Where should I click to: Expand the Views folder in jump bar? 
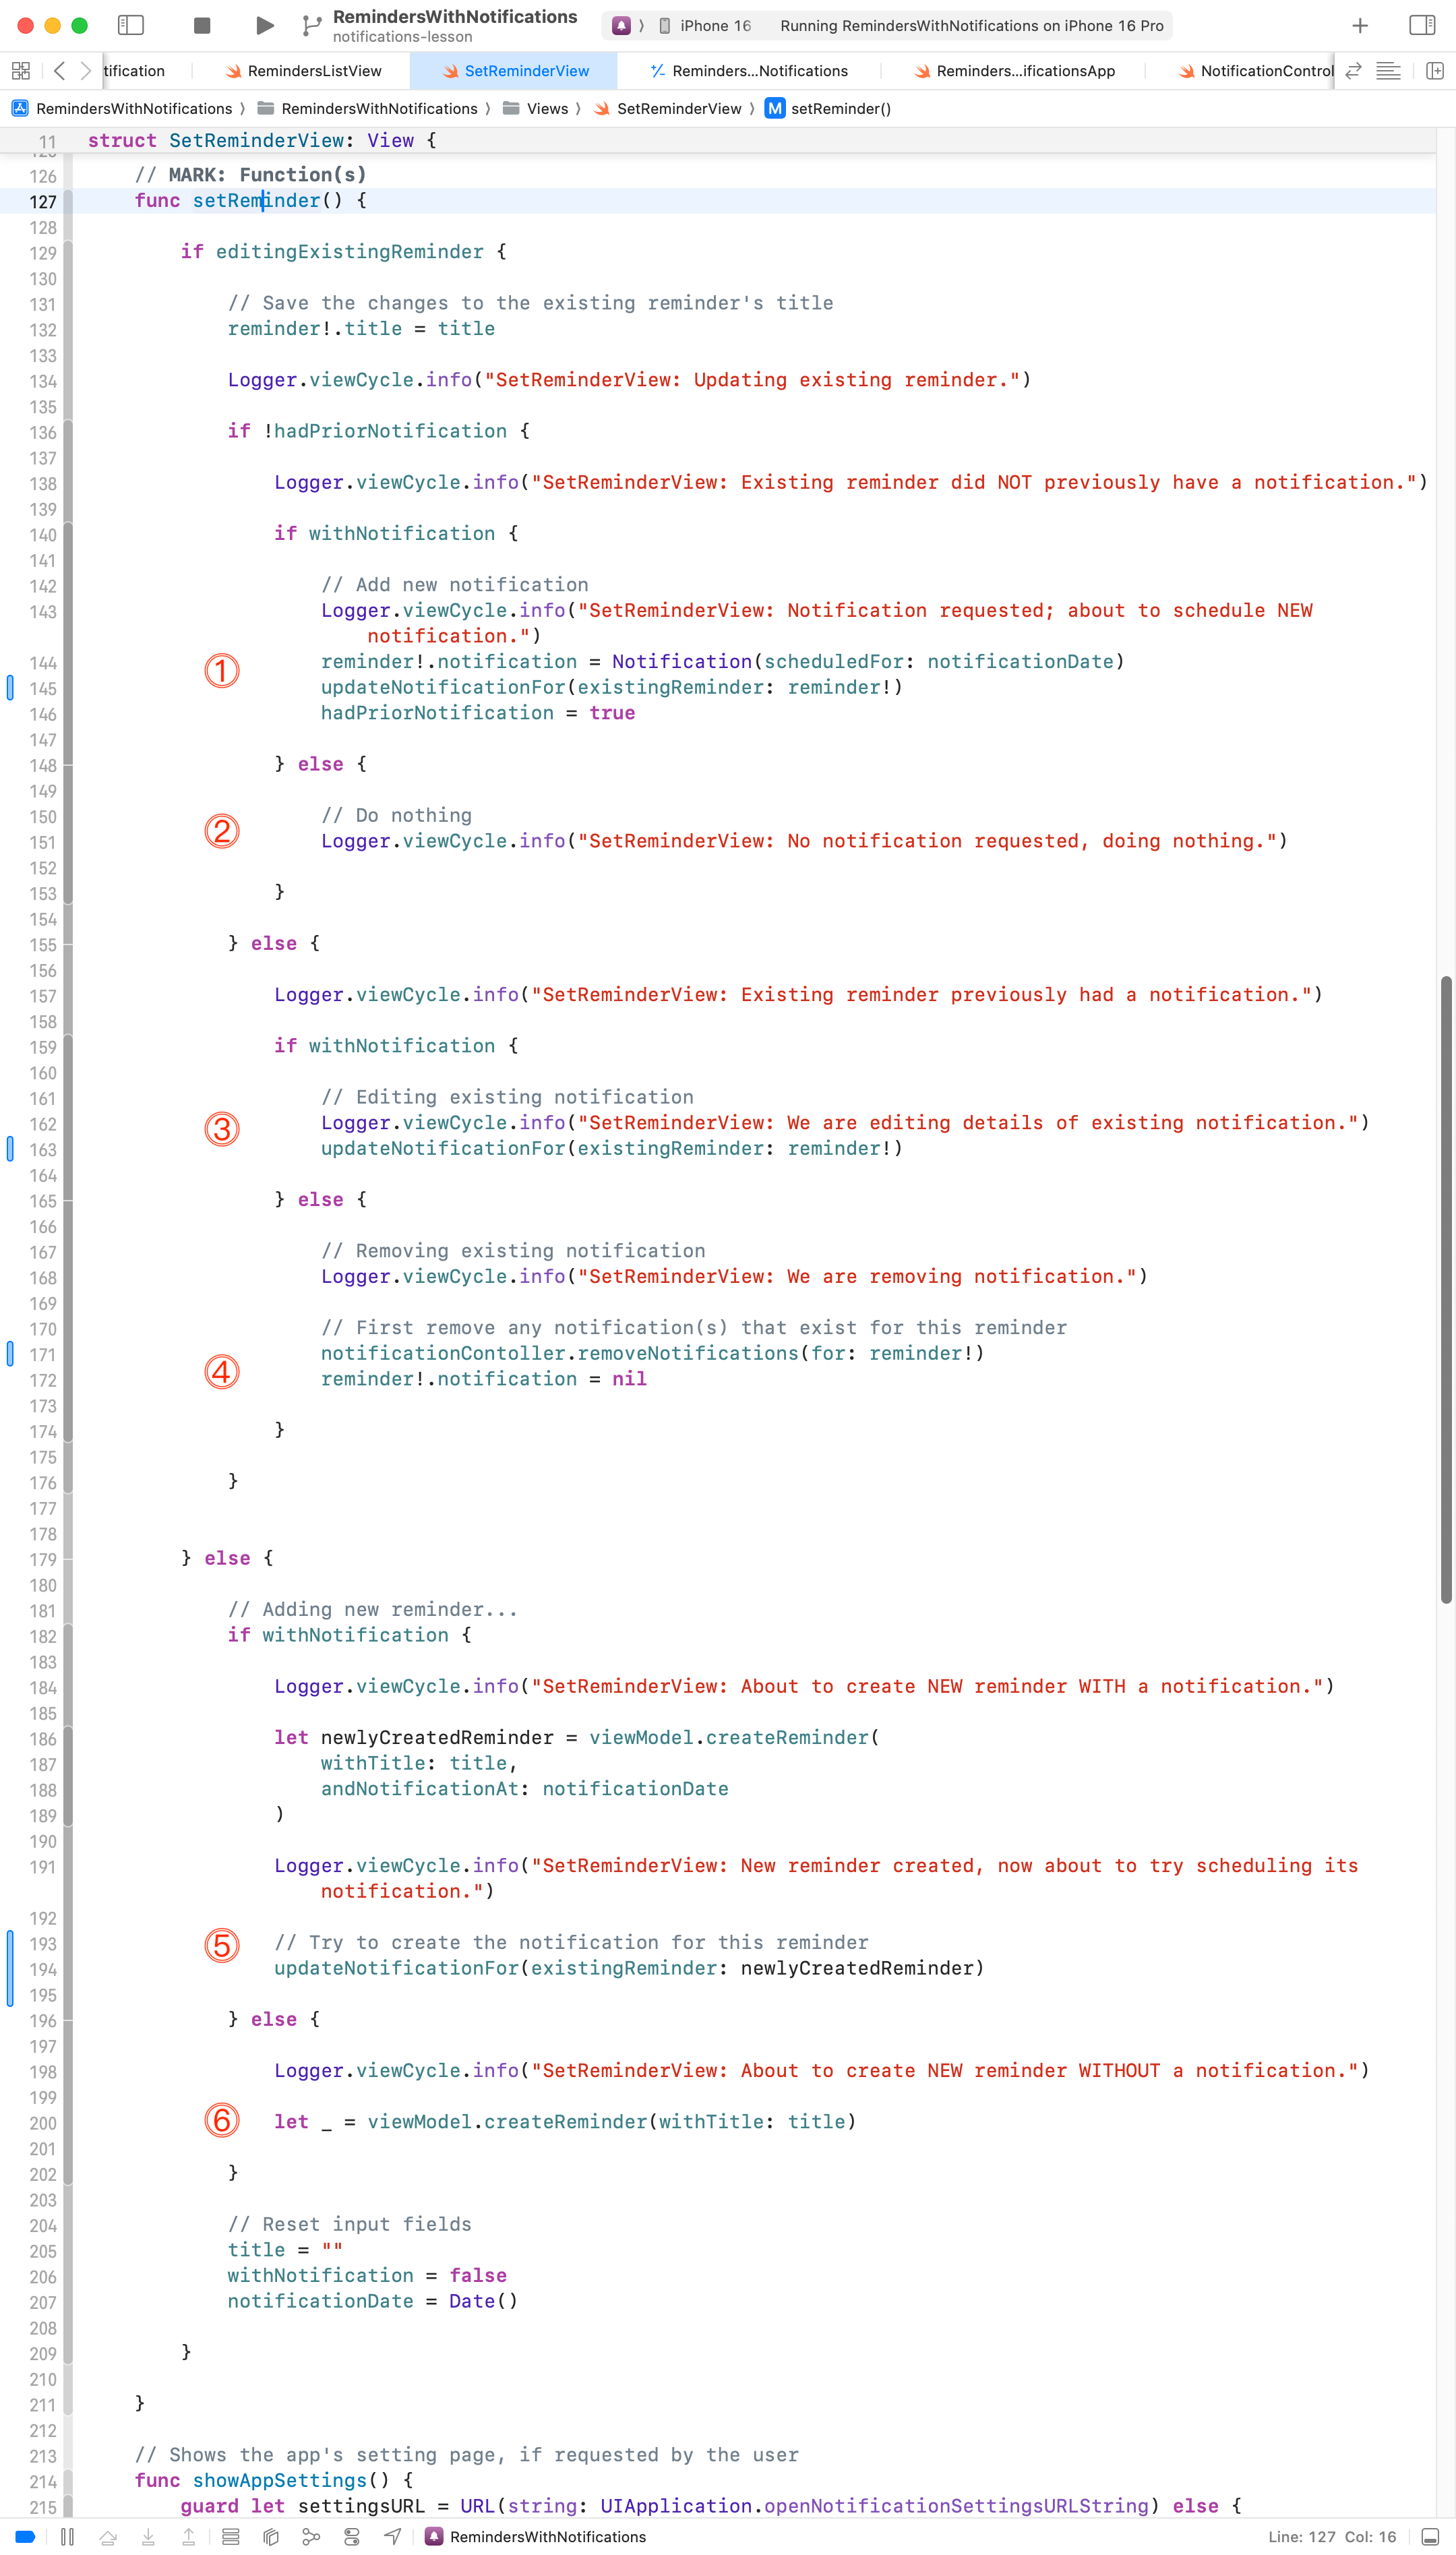click(547, 108)
